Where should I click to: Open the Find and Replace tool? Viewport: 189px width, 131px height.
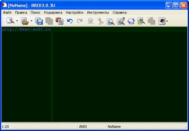121,21
